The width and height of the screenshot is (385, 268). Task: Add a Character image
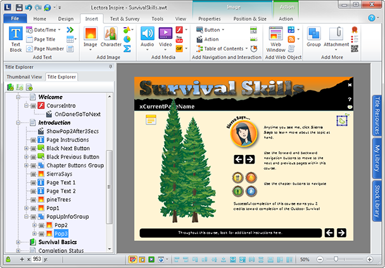point(111,37)
